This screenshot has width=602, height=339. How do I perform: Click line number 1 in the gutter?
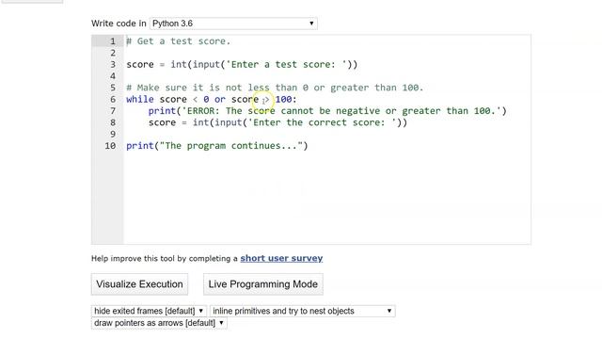point(113,41)
